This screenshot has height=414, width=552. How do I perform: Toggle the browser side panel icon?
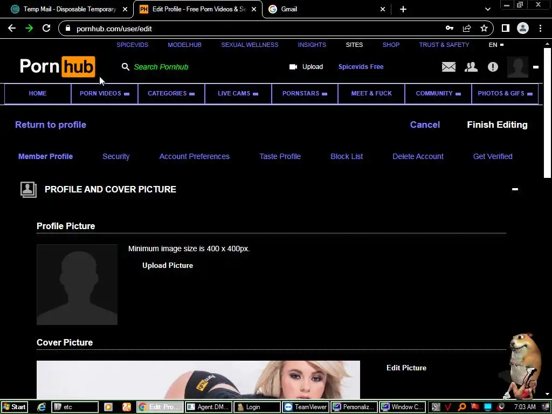pos(506,28)
